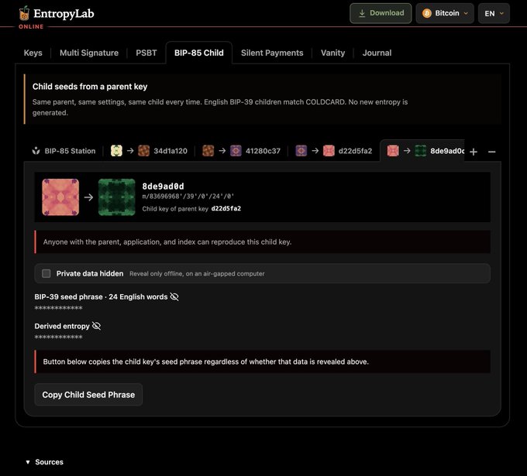
Task: Click the Download arrow icon
Action: tap(362, 13)
